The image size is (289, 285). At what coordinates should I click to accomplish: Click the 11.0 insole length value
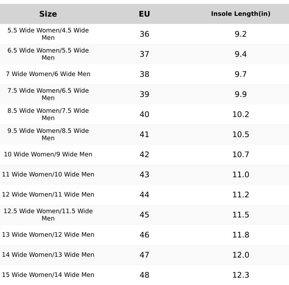click(x=240, y=175)
